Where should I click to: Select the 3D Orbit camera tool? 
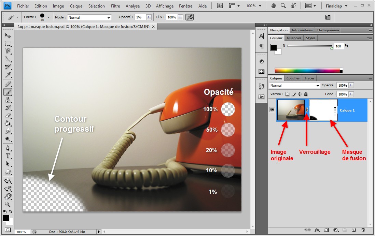(8, 189)
